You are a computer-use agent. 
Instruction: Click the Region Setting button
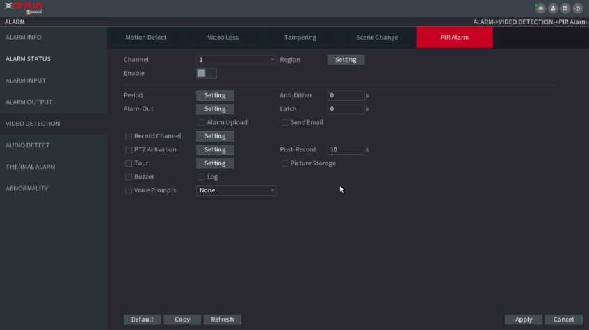tap(346, 60)
